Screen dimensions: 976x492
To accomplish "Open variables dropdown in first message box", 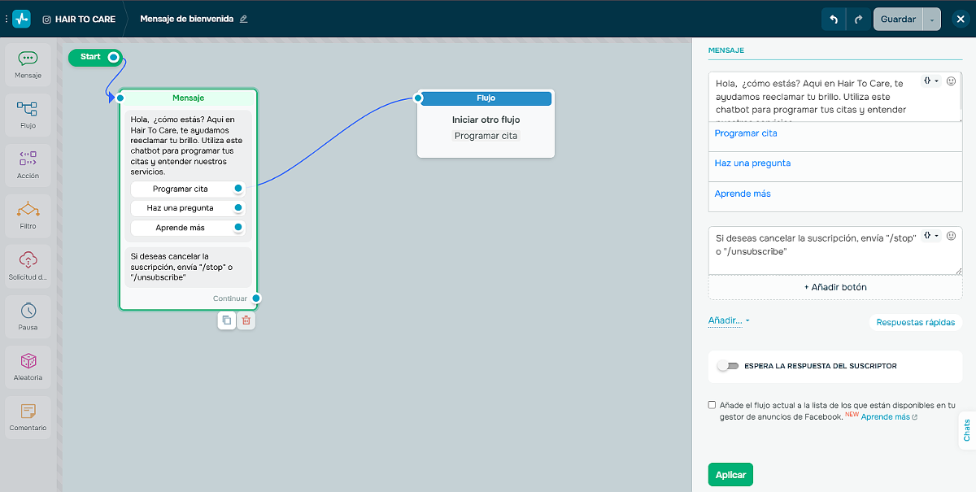I will (x=932, y=81).
